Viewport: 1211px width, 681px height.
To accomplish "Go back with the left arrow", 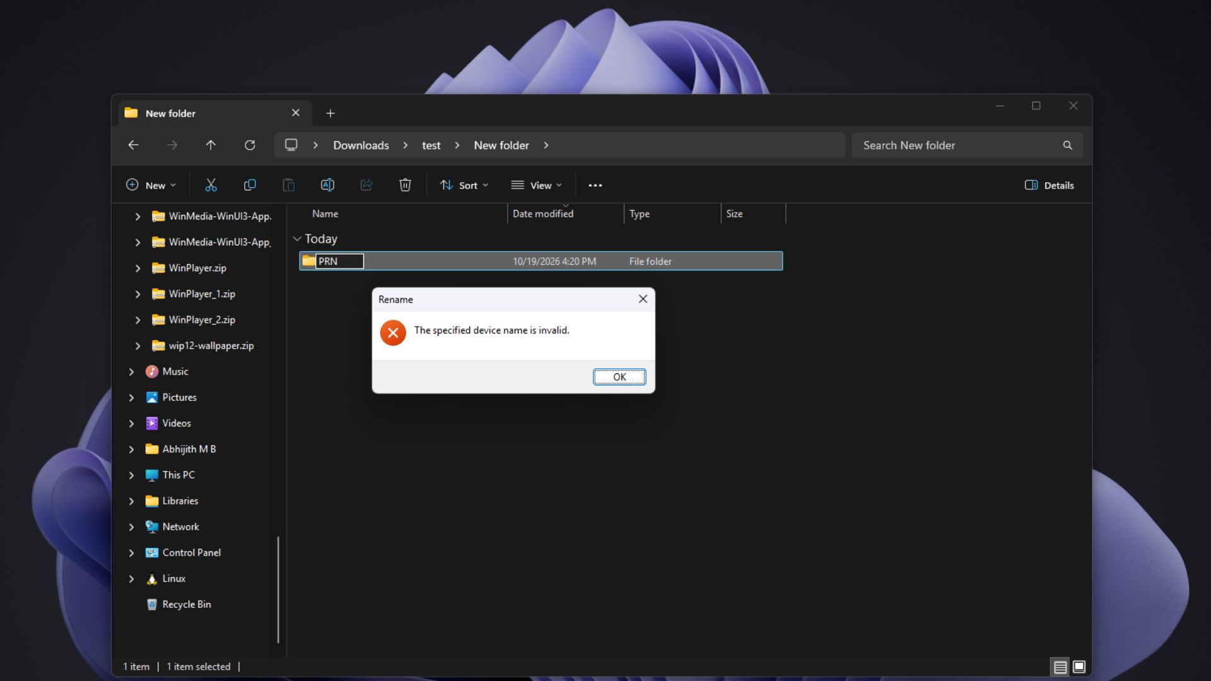I will tap(133, 145).
